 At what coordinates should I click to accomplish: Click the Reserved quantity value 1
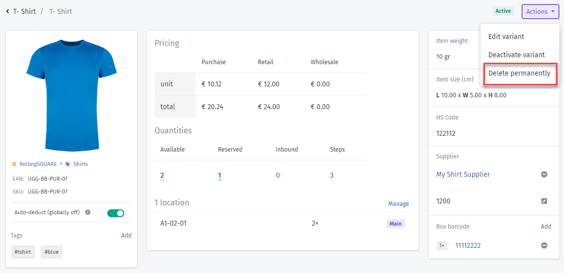[219, 176]
